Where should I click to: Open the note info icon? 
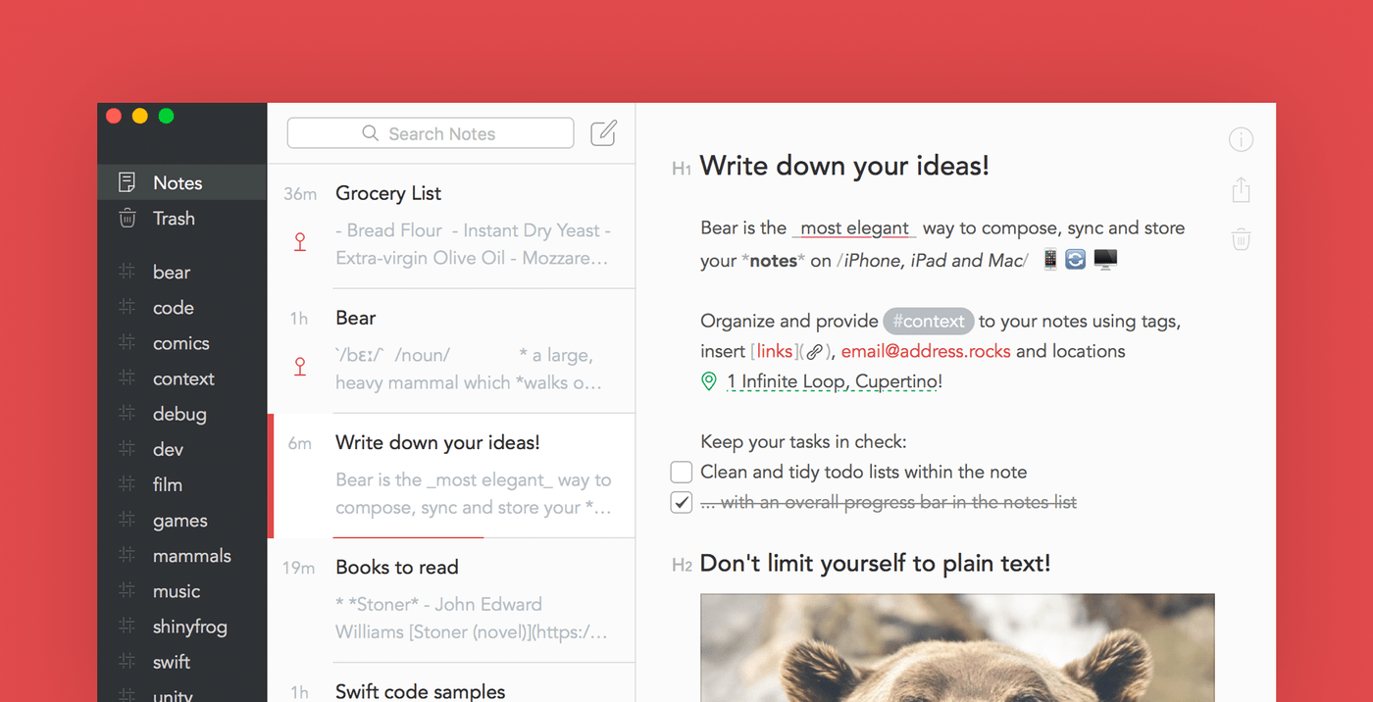coord(1241,140)
